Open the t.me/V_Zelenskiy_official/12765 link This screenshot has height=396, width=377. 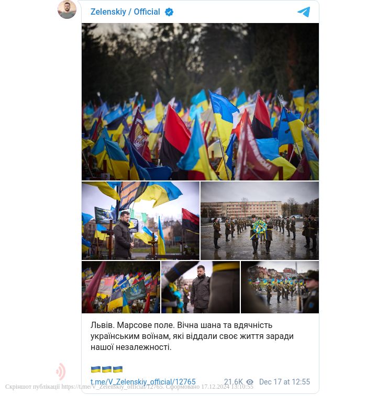[x=143, y=381]
